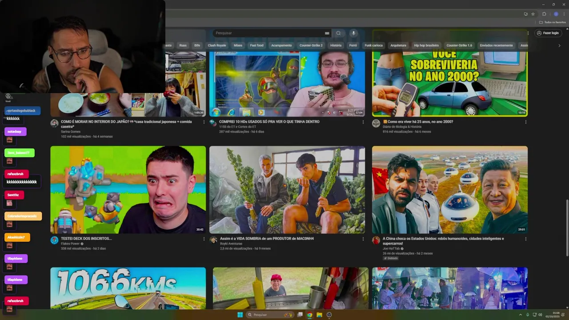Open Windows Start menu

(x=240, y=315)
